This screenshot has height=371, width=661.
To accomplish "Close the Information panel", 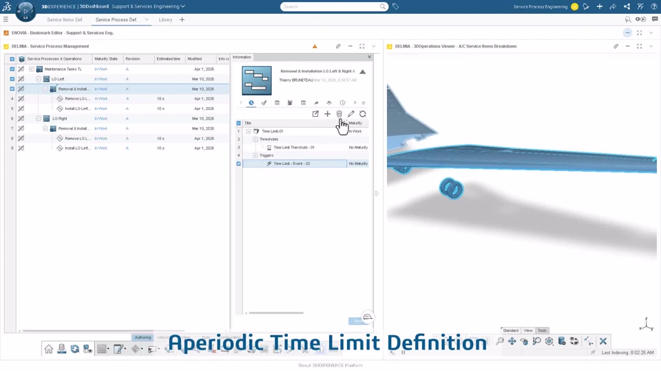I will tap(370, 57).
